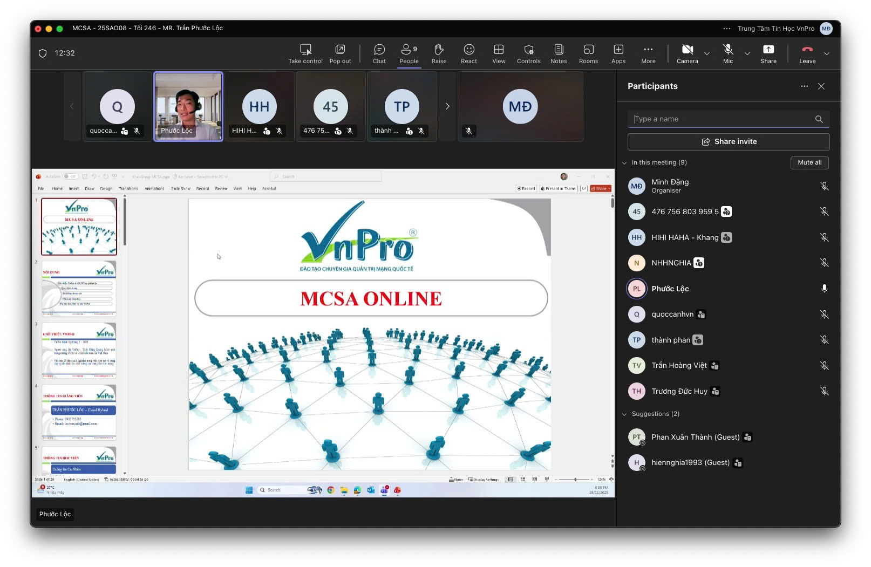Select slide 2 thumbnail NỘI DUNG
This screenshot has width=871, height=567.
[79, 288]
